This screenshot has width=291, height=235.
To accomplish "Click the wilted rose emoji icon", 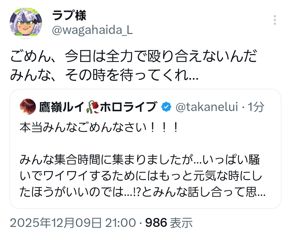I will [x=93, y=107].
